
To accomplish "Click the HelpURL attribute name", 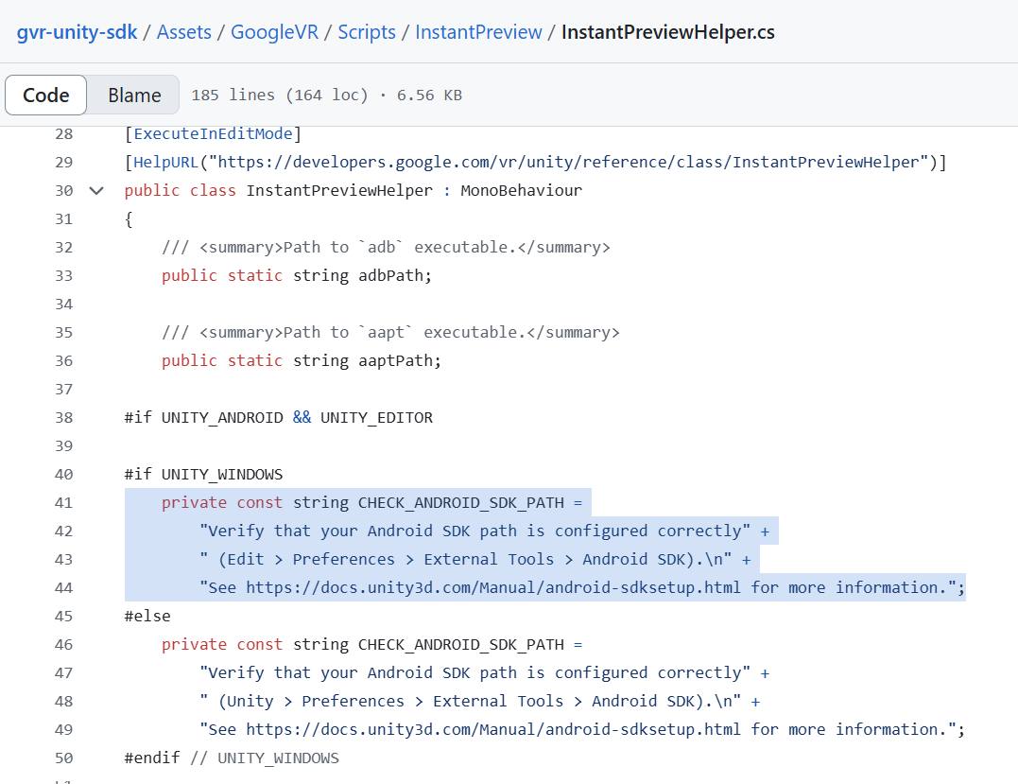I will pyautogui.click(x=165, y=163).
